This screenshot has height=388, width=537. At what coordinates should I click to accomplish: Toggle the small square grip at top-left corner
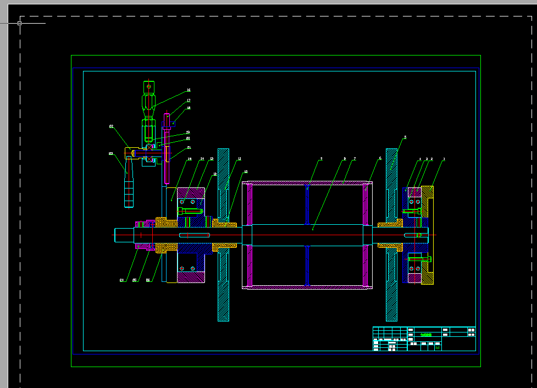19,23
